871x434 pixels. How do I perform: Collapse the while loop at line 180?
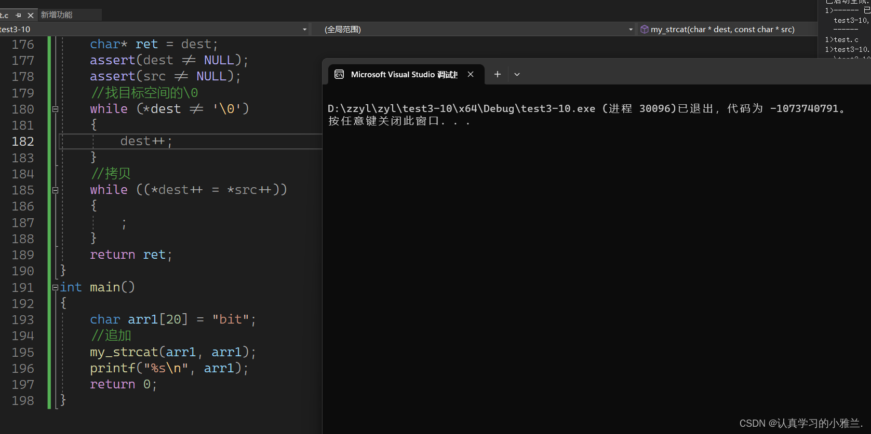(x=55, y=109)
